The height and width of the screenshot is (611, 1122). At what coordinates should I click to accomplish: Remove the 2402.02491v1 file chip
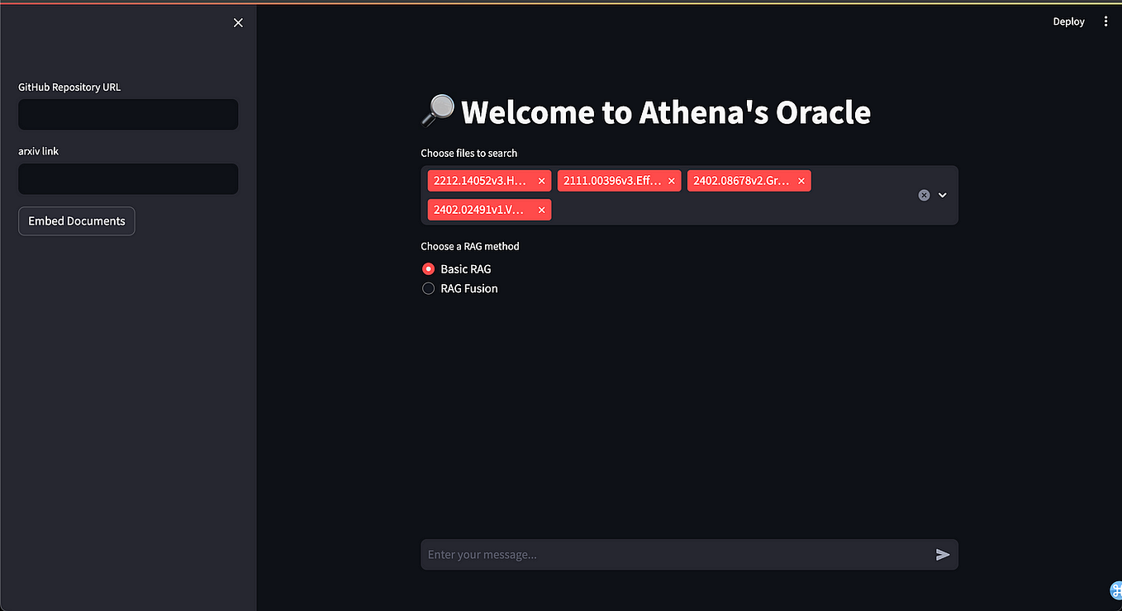point(541,211)
